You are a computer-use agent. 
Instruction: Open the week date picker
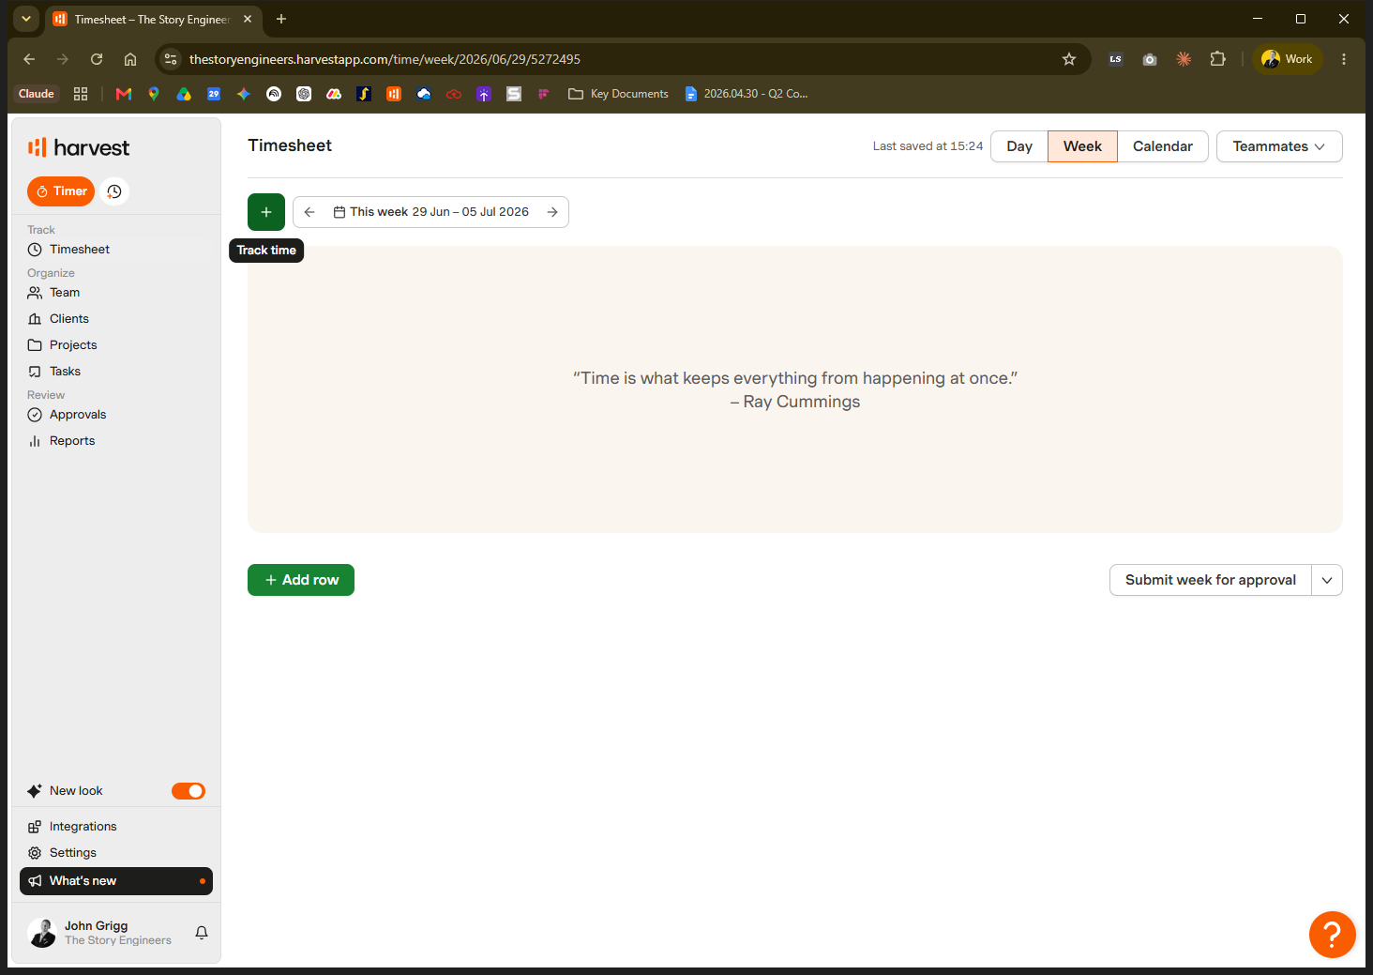431,212
